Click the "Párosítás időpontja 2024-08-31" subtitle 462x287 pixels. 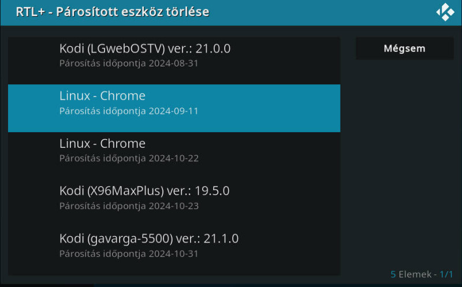tap(129, 64)
